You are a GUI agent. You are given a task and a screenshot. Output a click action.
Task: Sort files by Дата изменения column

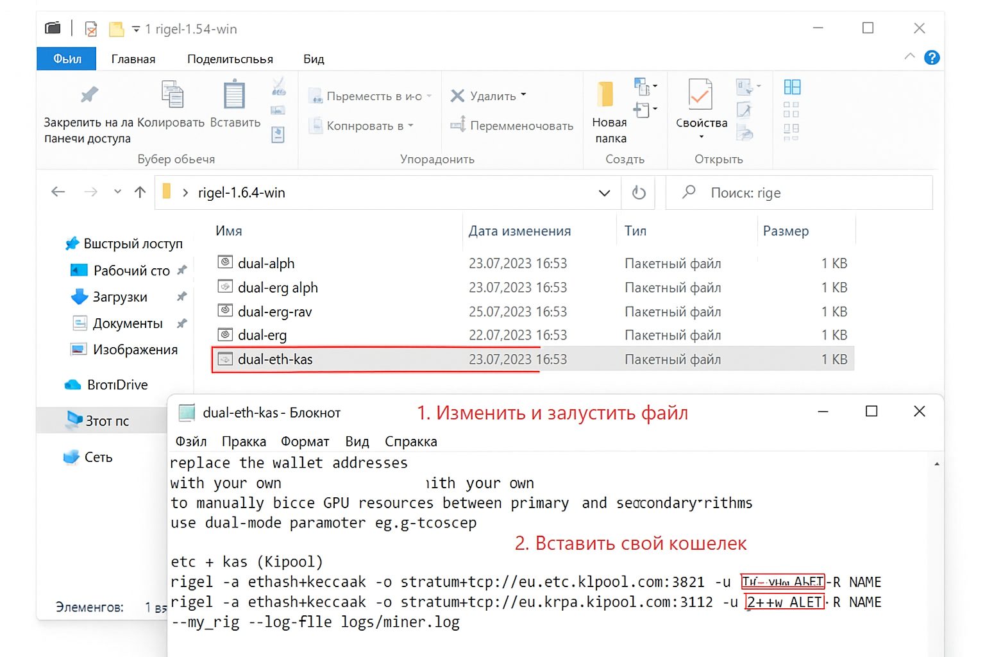519,231
